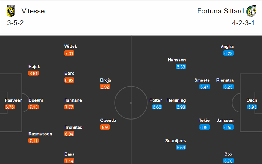The image size is (262, 164).
Task: Open player Hansson's name label
Action: [x=177, y=60]
